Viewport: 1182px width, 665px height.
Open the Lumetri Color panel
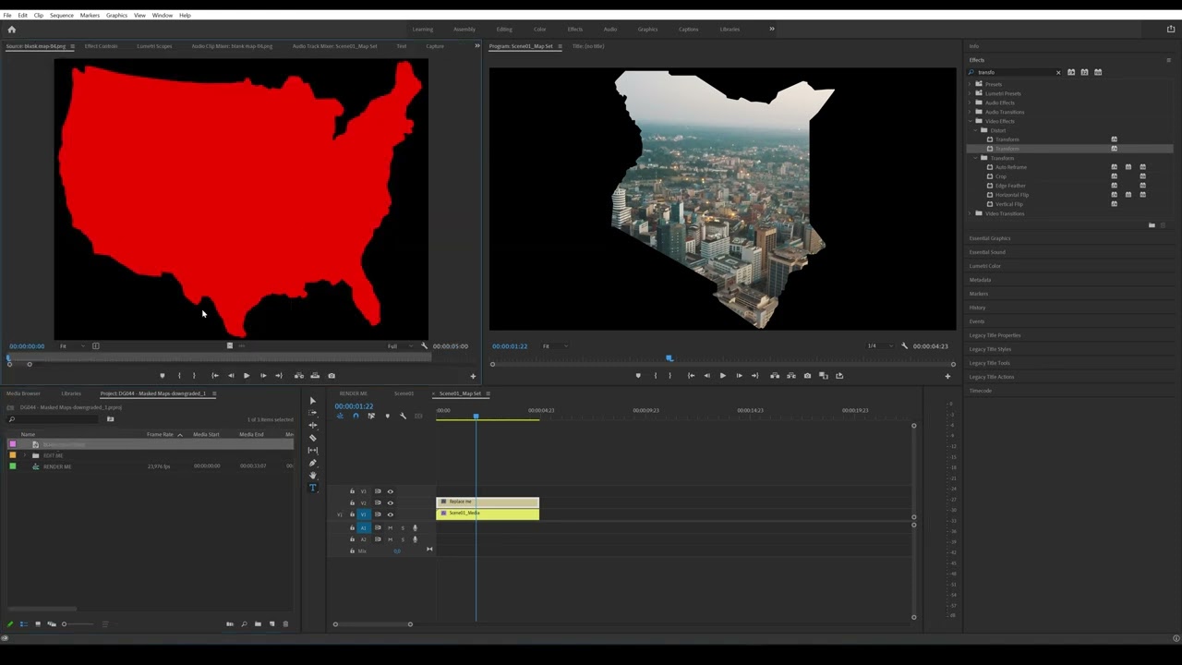point(984,266)
